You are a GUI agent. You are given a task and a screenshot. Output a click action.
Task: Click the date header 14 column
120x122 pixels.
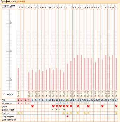(x=78, y=8)
